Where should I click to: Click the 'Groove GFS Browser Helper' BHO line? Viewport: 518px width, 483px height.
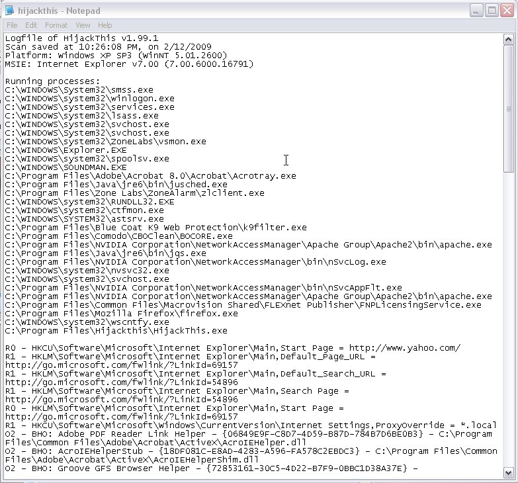[x=212, y=468]
